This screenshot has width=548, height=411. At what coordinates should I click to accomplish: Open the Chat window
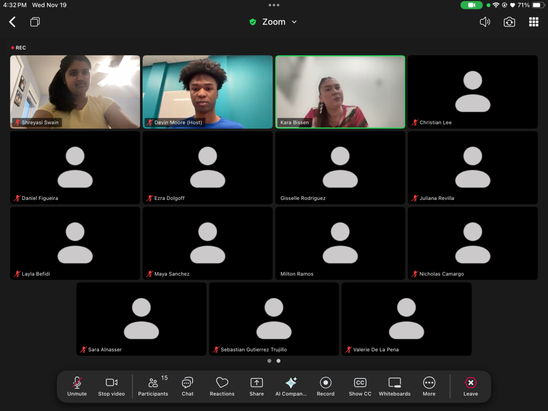click(188, 386)
